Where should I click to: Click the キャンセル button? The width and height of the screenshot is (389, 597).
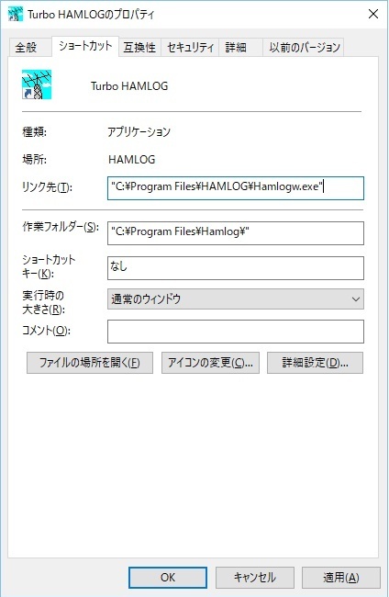click(x=255, y=577)
